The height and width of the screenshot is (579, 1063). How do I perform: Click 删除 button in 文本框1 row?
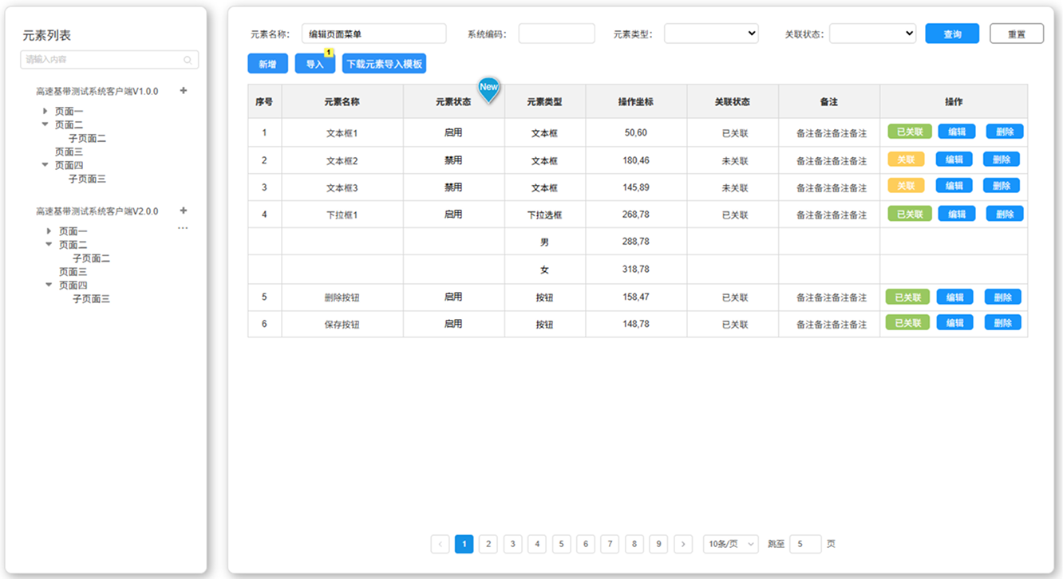coord(1005,132)
